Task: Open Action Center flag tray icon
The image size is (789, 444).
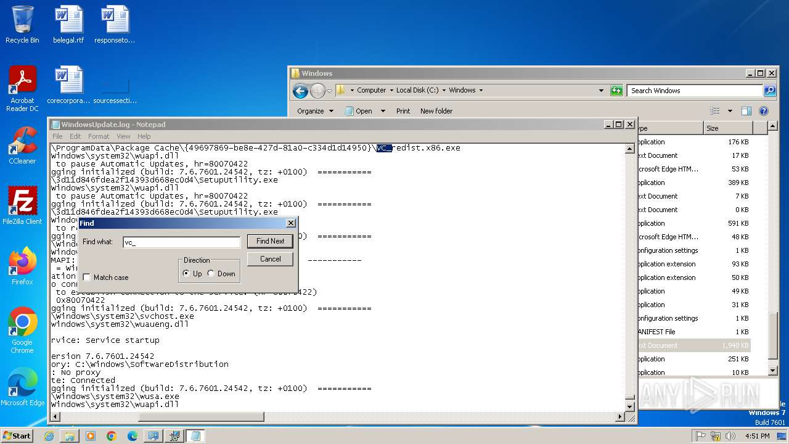Action: [x=700, y=436]
